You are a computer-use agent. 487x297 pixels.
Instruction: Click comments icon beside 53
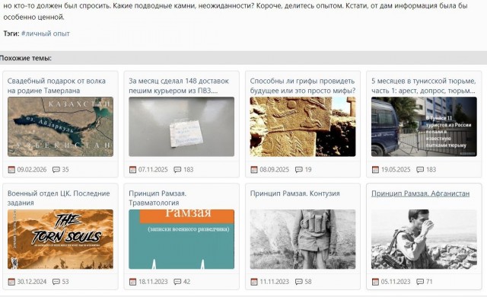[56, 282]
